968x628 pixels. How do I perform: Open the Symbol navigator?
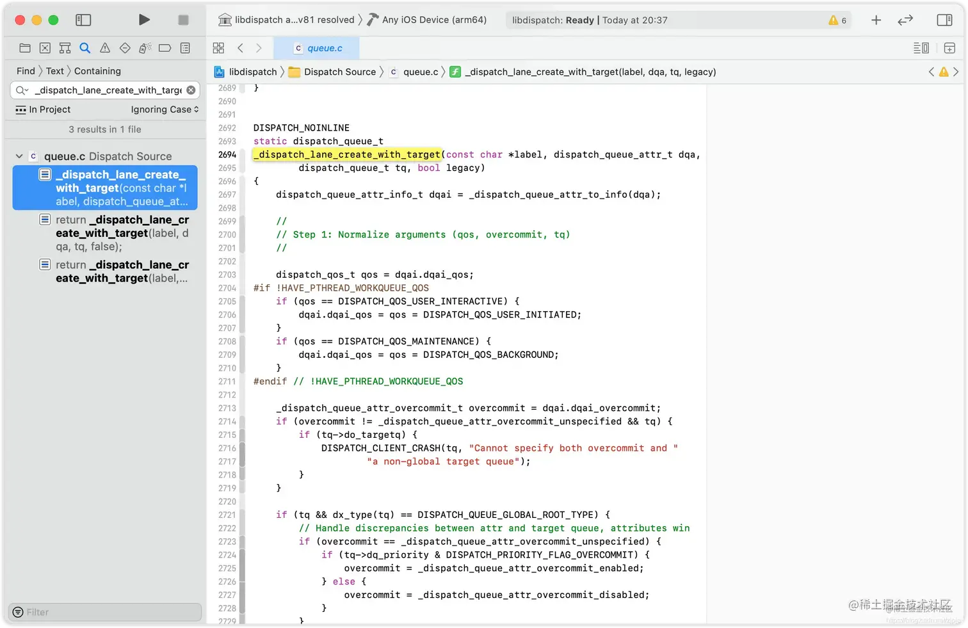[x=65, y=48]
